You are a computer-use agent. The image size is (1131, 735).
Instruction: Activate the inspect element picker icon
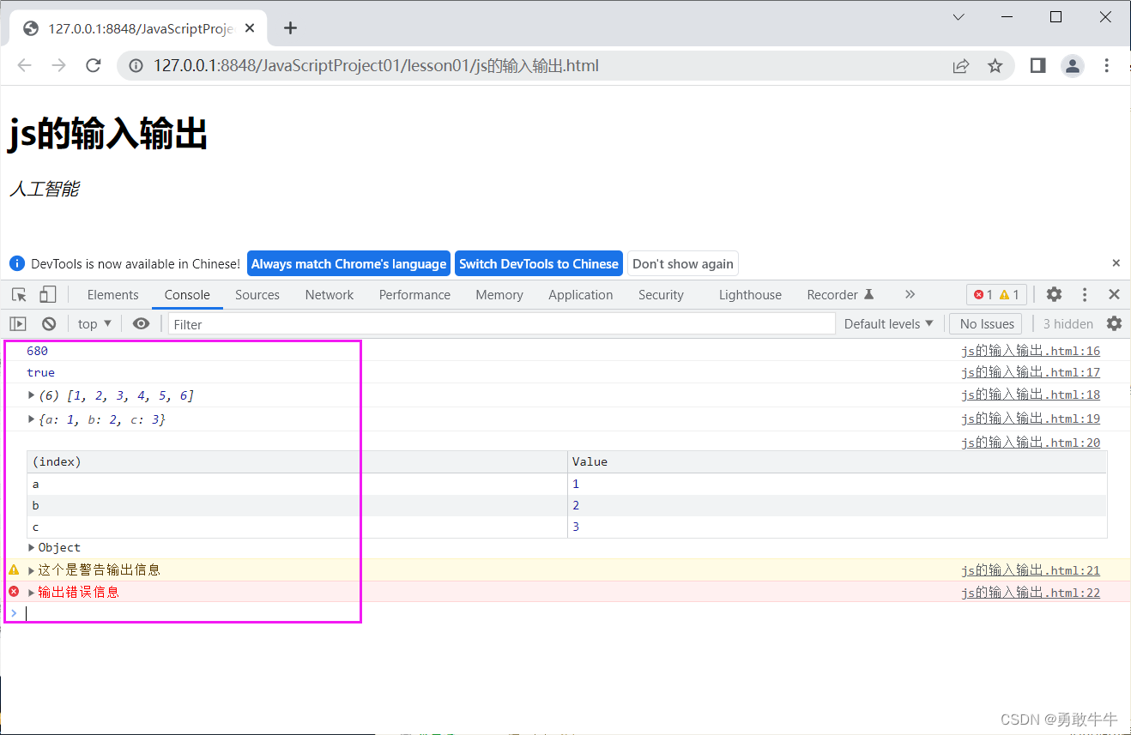pyautogui.click(x=19, y=295)
